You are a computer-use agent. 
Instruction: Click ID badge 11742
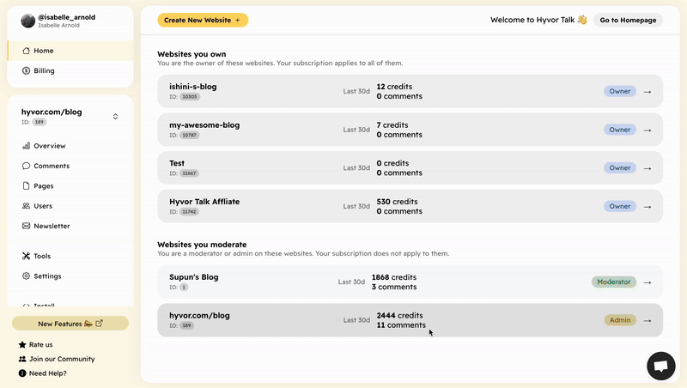coord(189,212)
